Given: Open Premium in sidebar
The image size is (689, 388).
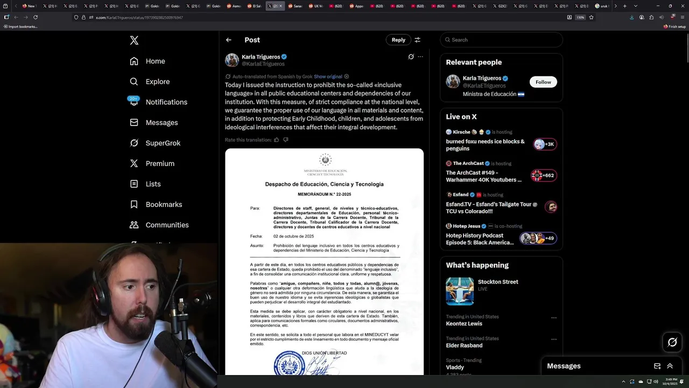Looking at the screenshot, I should coord(152,164).
